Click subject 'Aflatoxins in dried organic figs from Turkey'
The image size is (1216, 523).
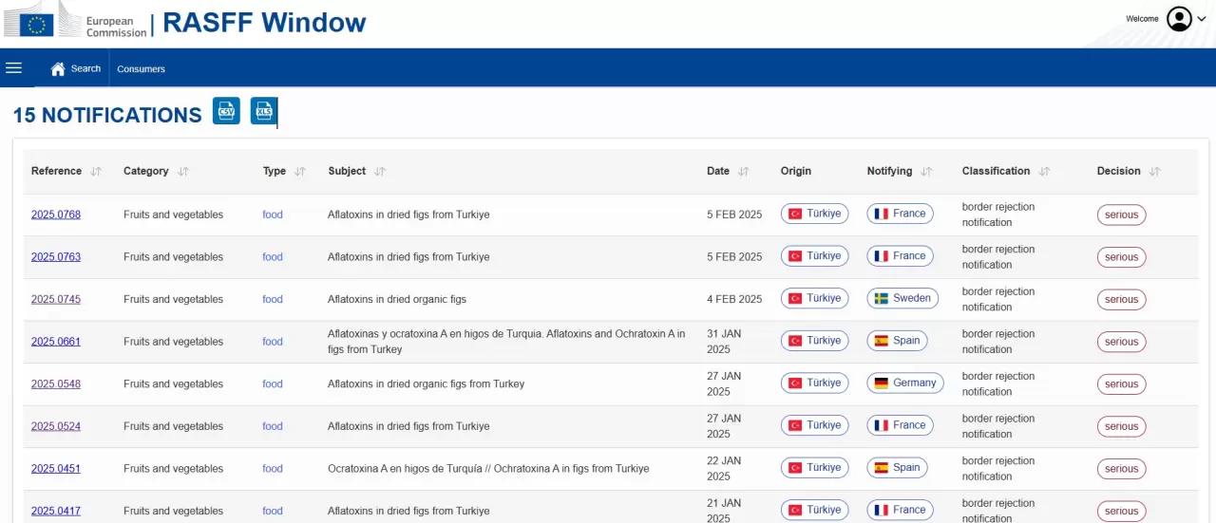(x=426, y=383)
